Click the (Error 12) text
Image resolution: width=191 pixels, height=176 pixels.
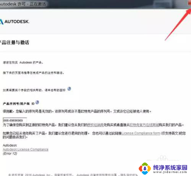point(10,153)
